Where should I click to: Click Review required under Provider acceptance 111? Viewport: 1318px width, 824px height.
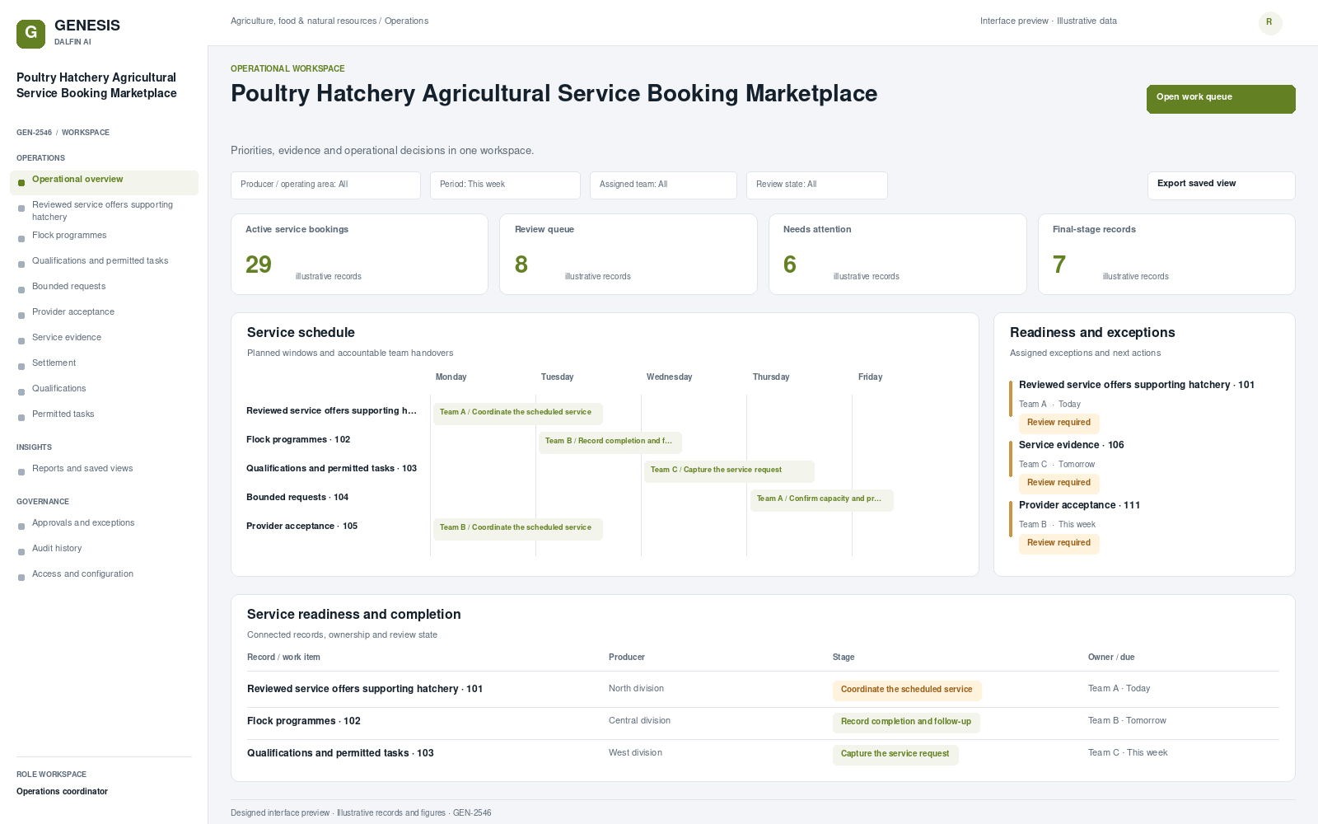[x=1059, y=544]
